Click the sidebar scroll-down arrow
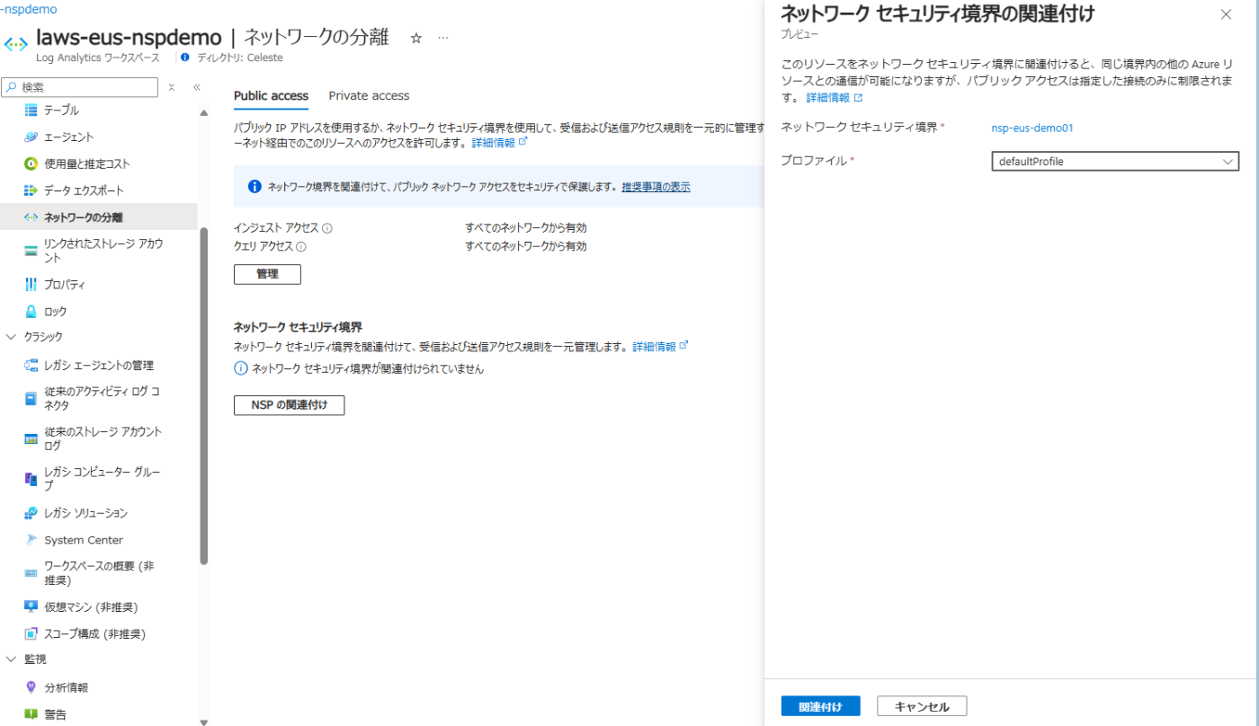Viewport: 1259px width, 726px height. 204,721
